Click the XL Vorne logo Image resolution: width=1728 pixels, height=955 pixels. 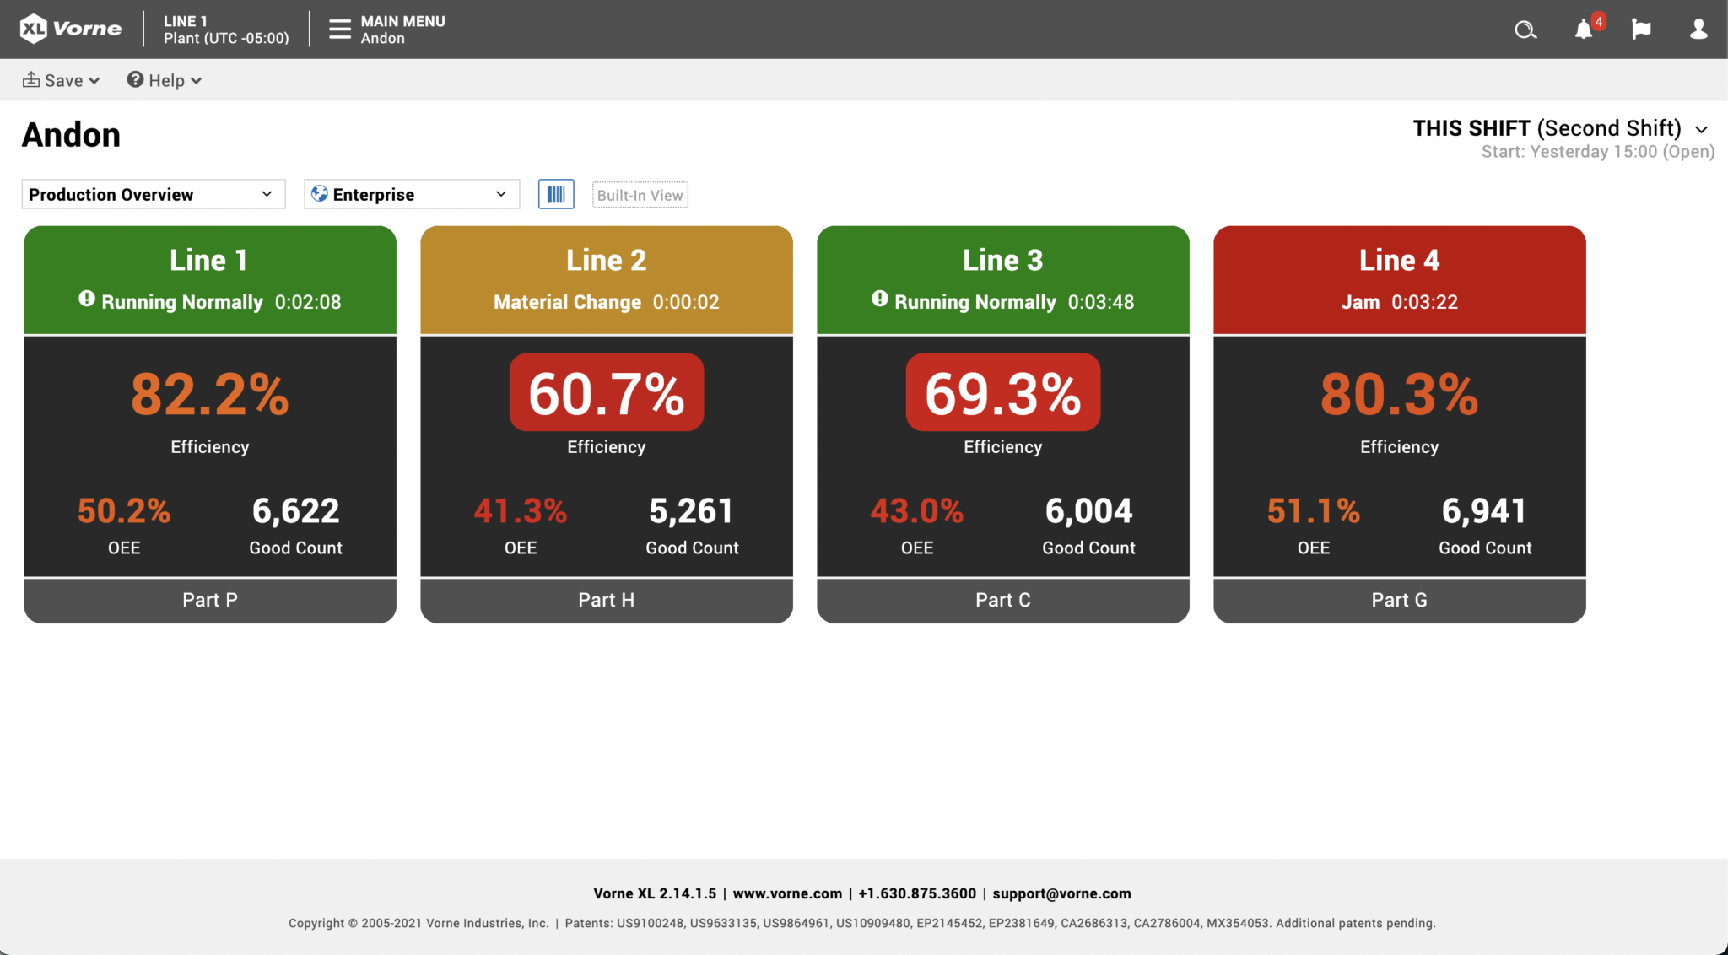69,28
